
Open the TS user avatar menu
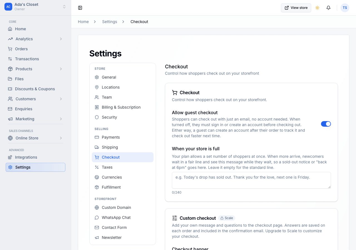pos(345,8)
